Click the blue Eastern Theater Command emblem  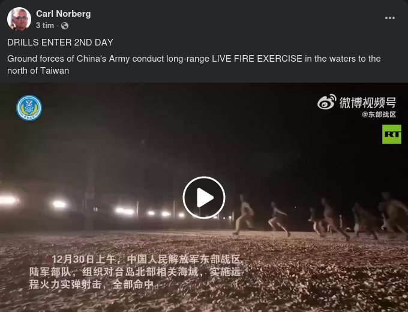pos(29,108)
